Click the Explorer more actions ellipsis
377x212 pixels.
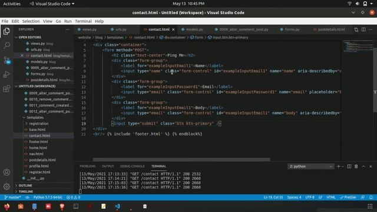click(67, 29)
